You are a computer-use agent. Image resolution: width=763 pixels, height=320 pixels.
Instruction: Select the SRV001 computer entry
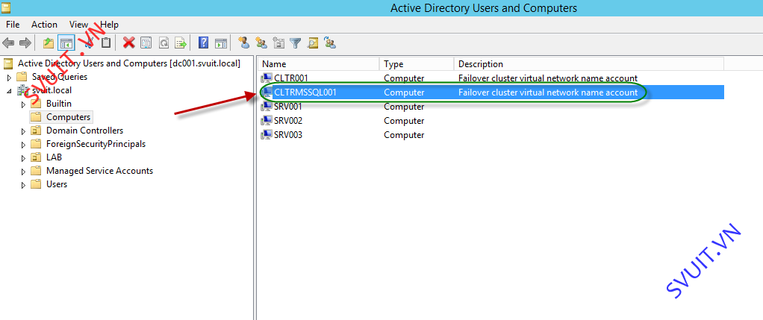288,107
